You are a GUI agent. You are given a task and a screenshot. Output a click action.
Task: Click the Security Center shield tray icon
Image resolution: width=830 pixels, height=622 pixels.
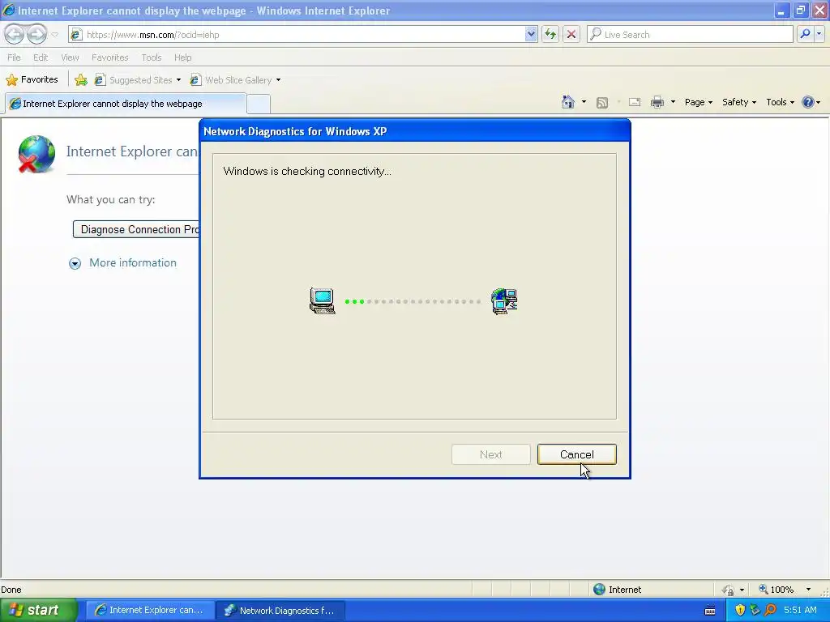(740, 610)
